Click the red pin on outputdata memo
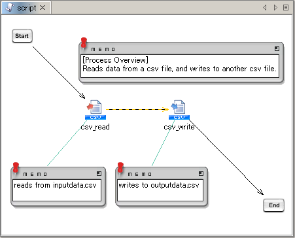Image resolution: width=295 pixels, height=238 pixels. 120,168
